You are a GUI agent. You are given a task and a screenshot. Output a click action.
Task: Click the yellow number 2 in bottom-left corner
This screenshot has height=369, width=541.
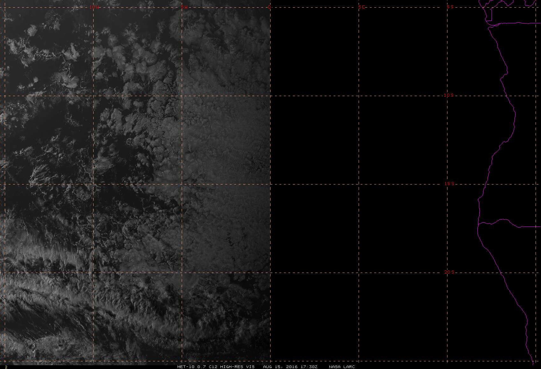point(6,367)
